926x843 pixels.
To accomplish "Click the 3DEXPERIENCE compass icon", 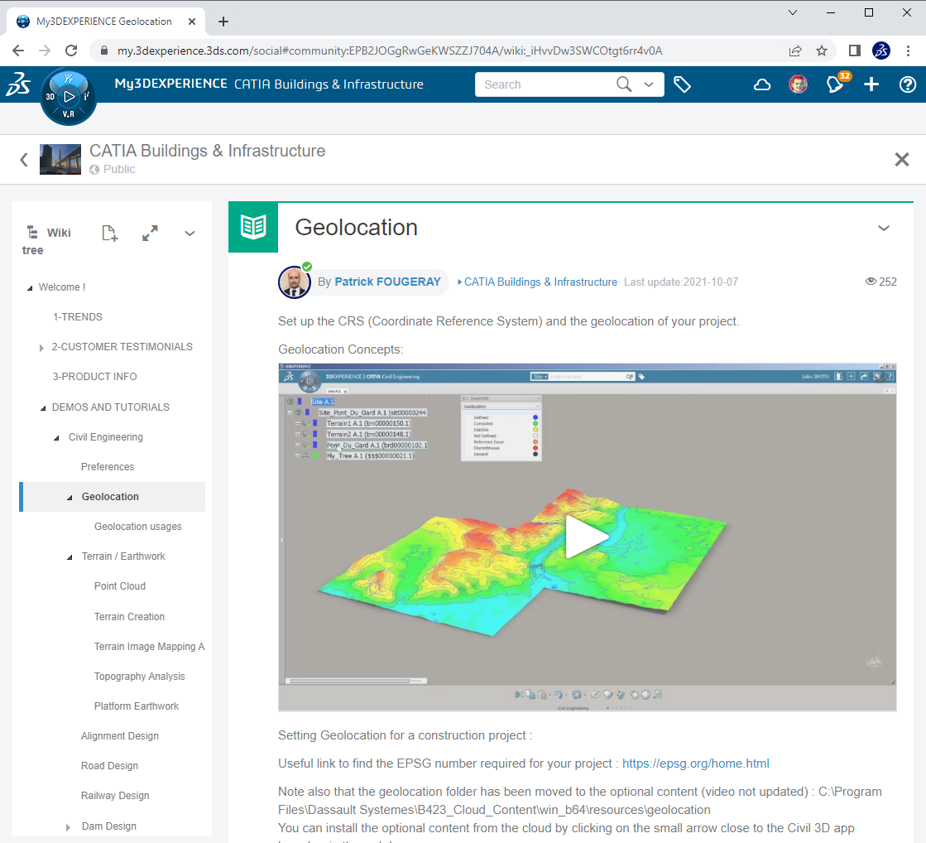I will (x=68, y=97).
